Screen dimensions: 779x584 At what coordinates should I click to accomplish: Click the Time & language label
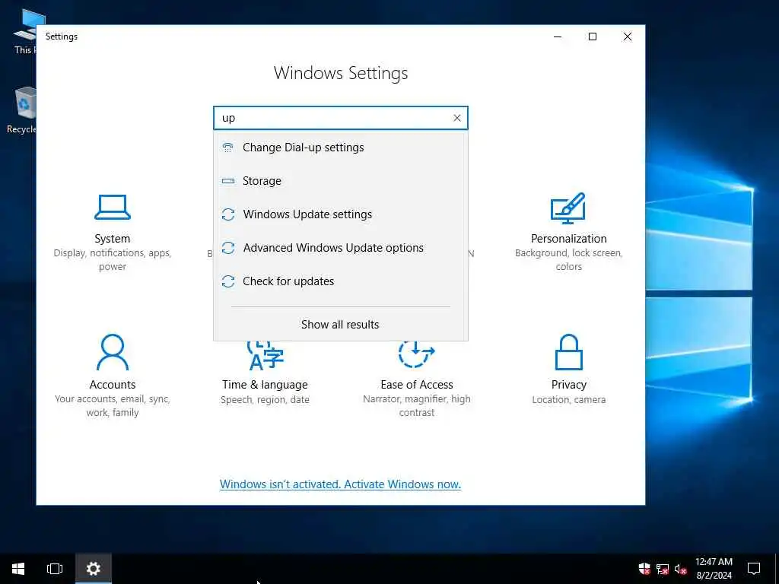point(265,384)
